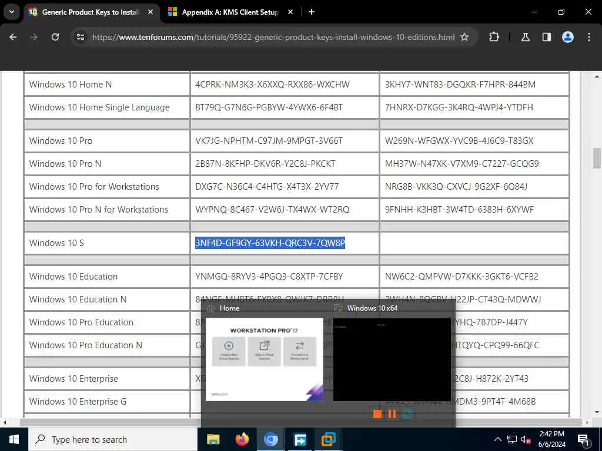Close the Generic Product Keys tab
The width and height of the screenshot is (602, 451).
pyautogui.click(x=150, y=12)
